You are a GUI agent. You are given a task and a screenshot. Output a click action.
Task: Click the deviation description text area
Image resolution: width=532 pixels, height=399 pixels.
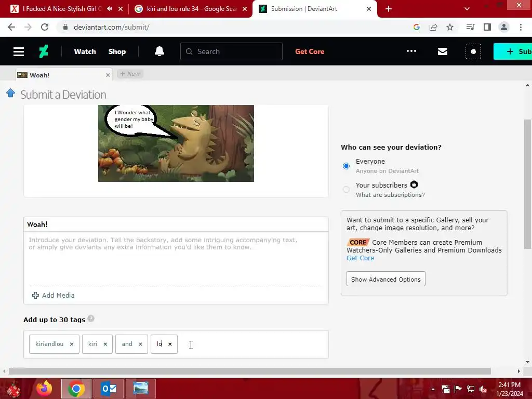[x=176, y=259]
